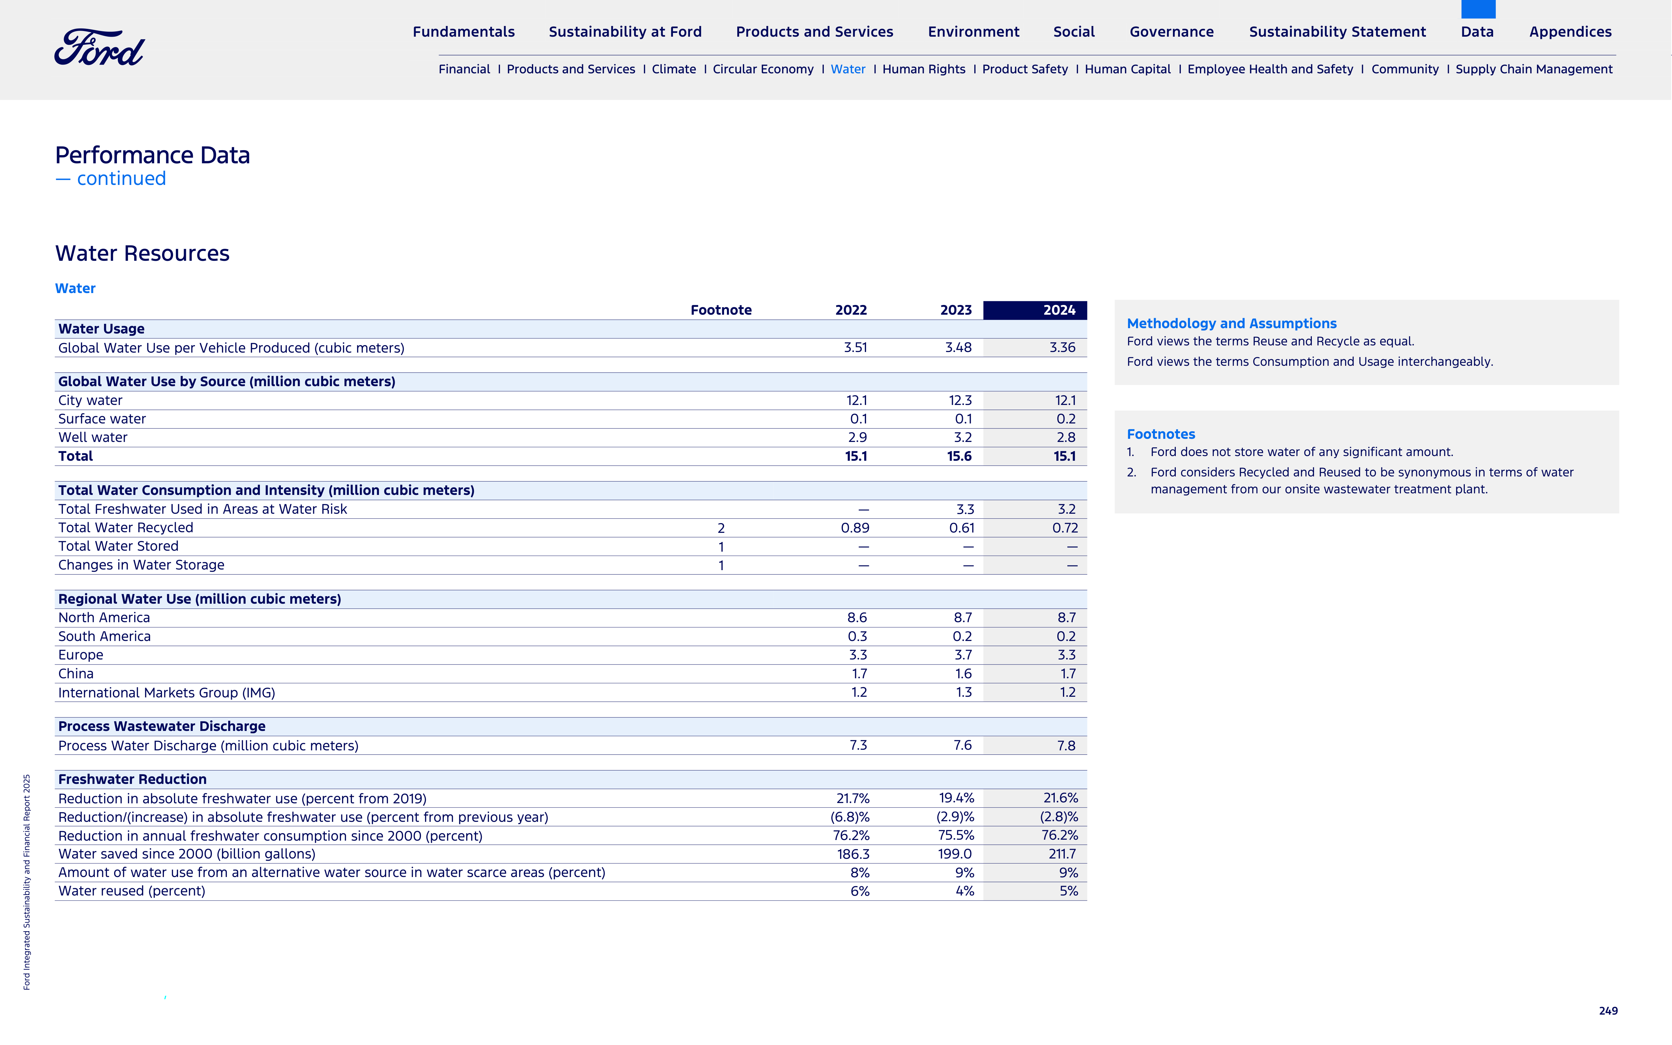This screenshot has width=1672, height=1045.
Task: Jump to Climate data subsection
Action: click(673, 69)
